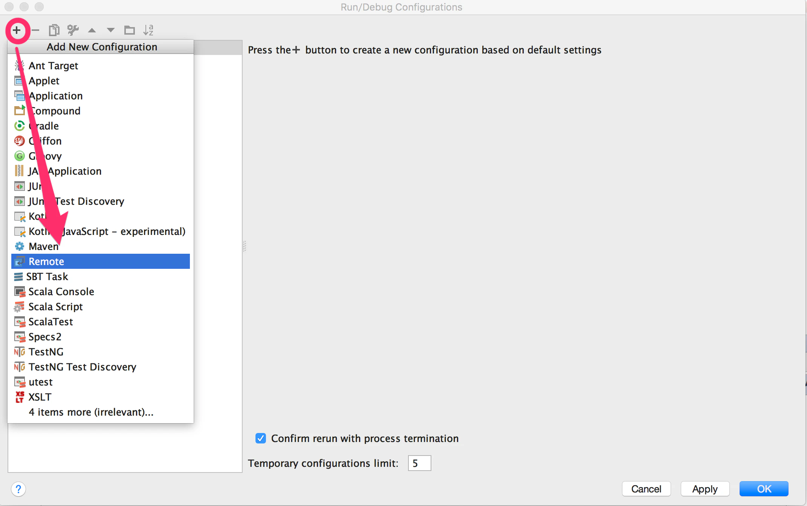The height and width of the screenshot is (506, 807).
Task: Pick Scala Console from the list
Action: coord(101,291)
